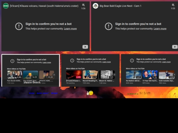Image resolution: width=178 pixels, height=133 pixels.
Task: Open the Quick Jump footer link
Action: click(43, 93)
